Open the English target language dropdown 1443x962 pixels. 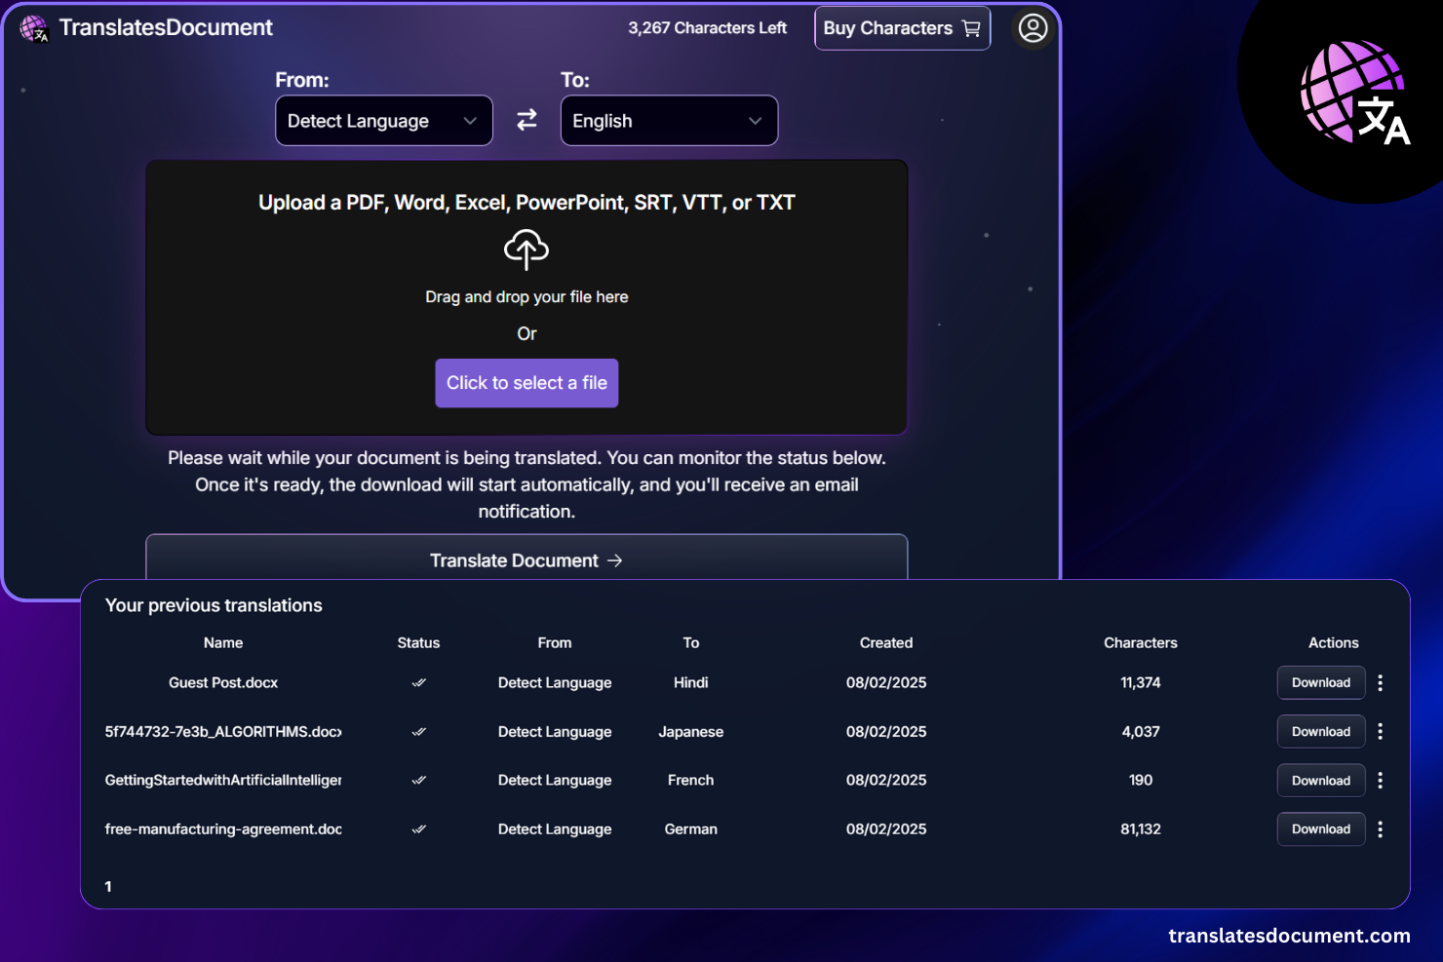669,121
